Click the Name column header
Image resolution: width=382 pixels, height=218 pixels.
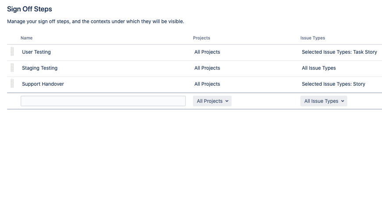tap(26, 38)
